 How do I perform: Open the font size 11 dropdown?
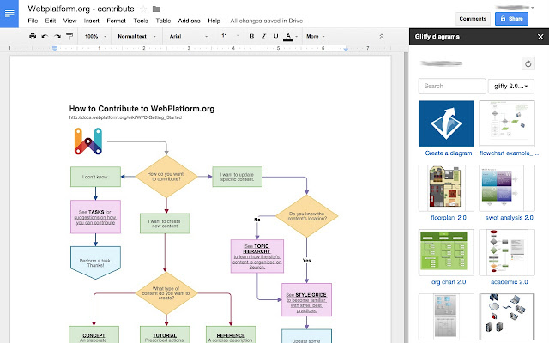click(230, 36)
